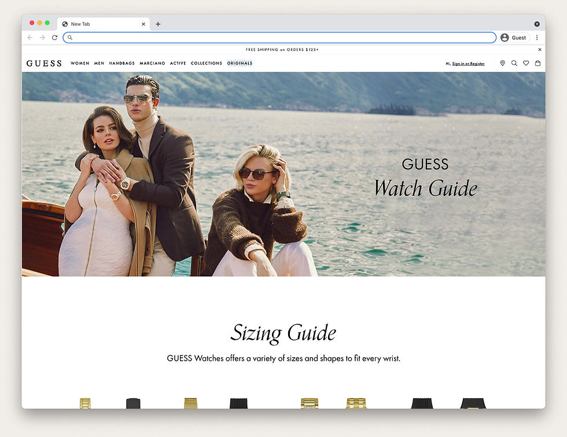Open the HANDBAGS menu

point(122,63)
